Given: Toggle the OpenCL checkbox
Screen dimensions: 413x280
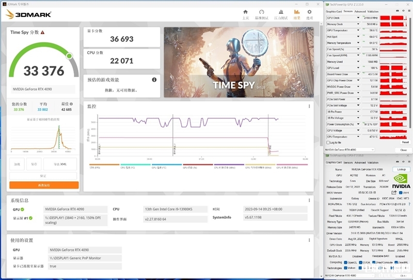Looking at the screenshot, I should click(x=345, y=262).
